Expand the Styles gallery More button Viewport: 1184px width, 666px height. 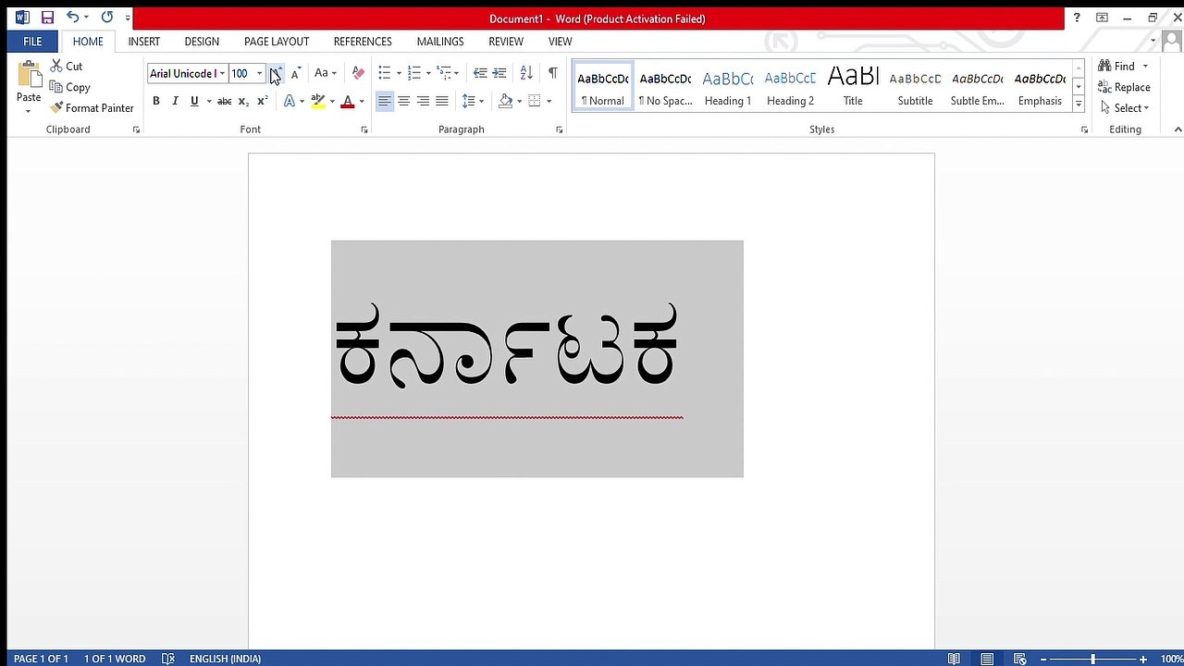tap(1079, 105)
